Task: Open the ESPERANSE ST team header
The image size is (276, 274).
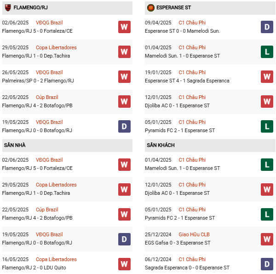Action: pyautogui.click(x=173, y=8)
